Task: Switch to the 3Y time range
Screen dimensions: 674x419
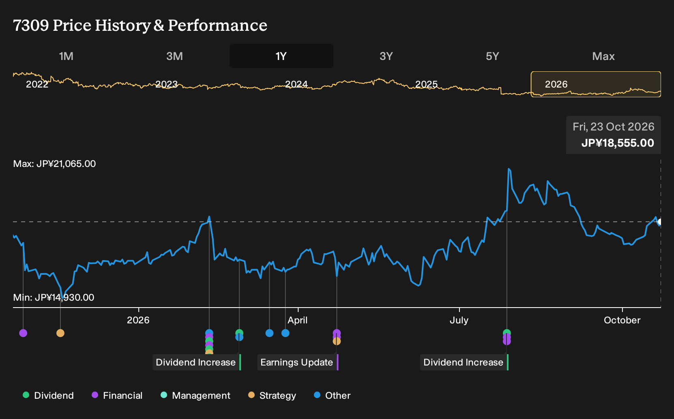Action: (386, 56)
